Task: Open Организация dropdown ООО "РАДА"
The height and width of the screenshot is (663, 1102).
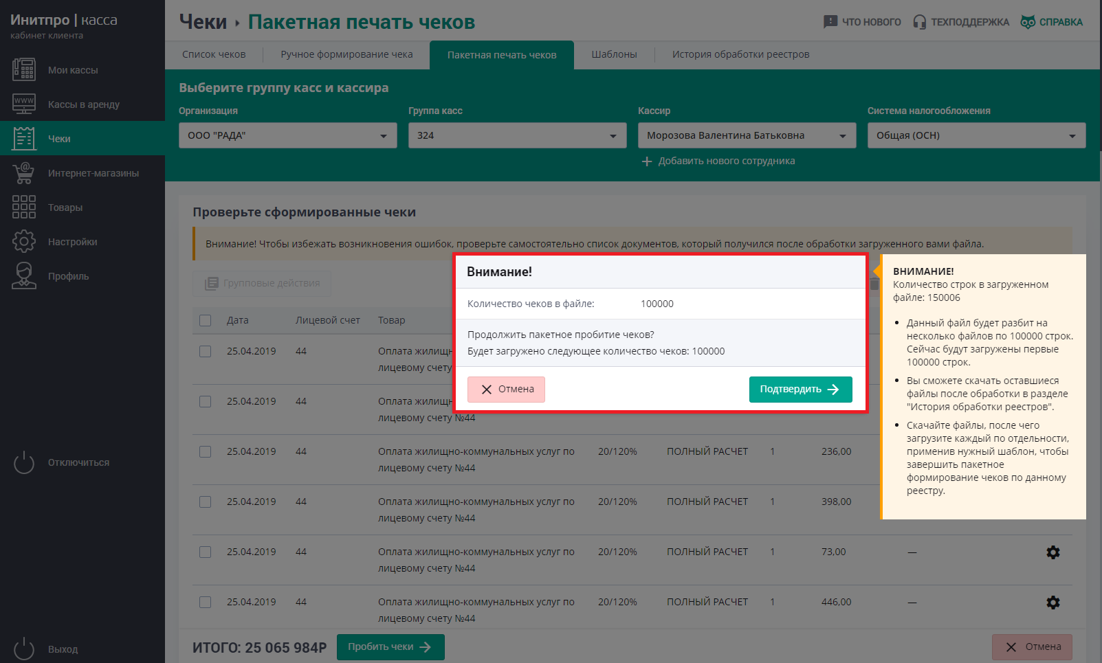Action: [288, 135]
